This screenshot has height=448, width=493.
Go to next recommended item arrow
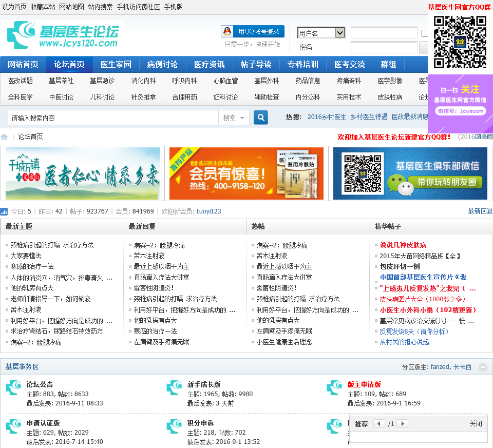[x=403, y=423]
